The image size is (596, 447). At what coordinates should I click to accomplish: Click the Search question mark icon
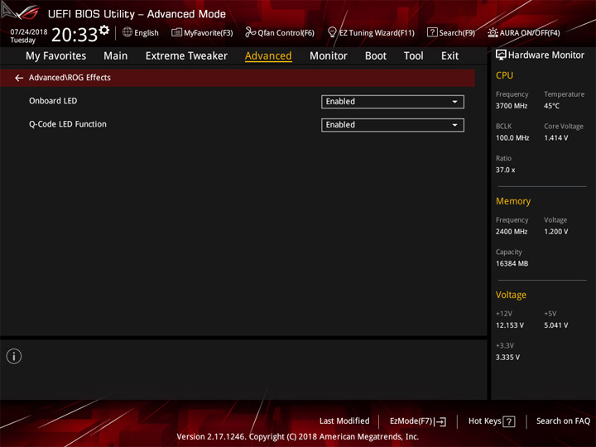(432, 32)
